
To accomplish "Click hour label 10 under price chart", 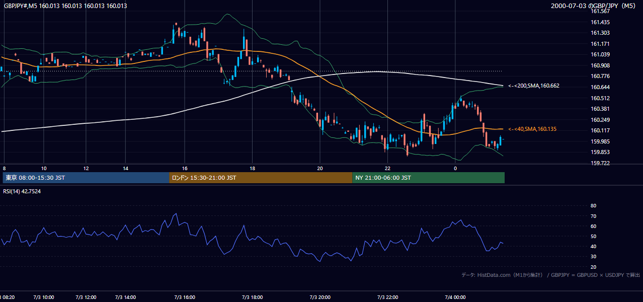I will (x=44, y=169).
